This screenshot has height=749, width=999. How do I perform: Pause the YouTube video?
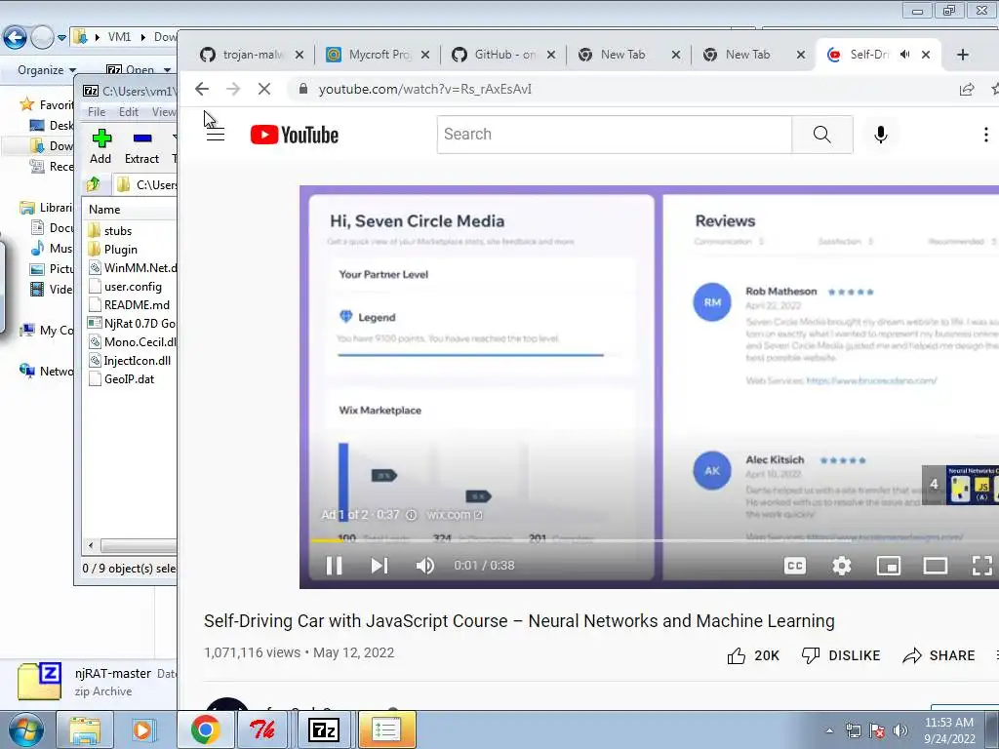[334, 566]
